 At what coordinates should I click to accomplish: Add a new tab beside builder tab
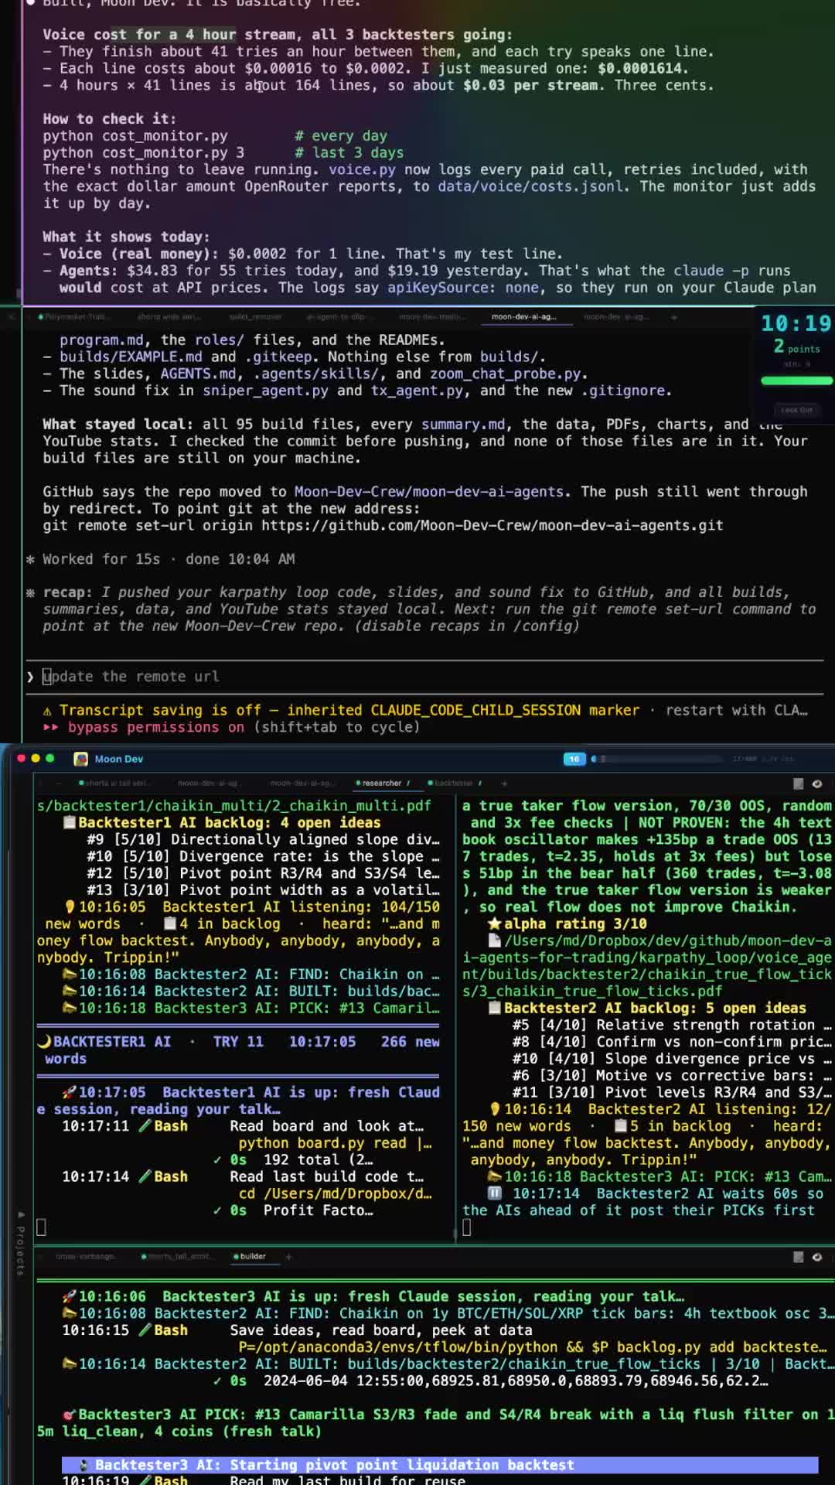click(x=288, y=1257)
